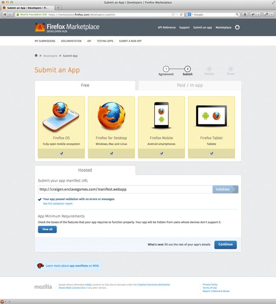Screen dimensions: 276x304
Task: Click the View all button
Action: pyautogui.click(x=47, y=229)
